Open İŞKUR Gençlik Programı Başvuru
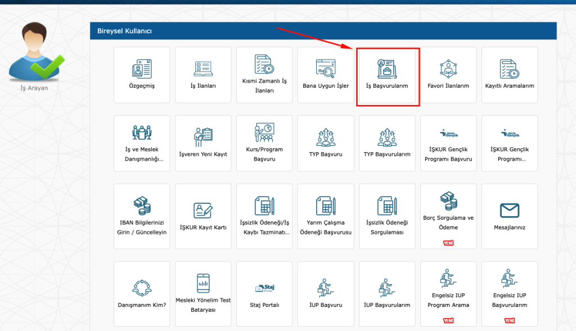The width and height of the screenshot is (576, 331). click(448, 143)
